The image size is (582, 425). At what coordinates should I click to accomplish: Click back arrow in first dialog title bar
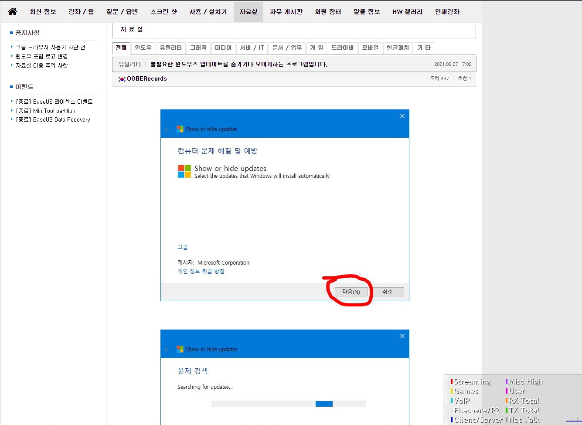tap(167, 129)
